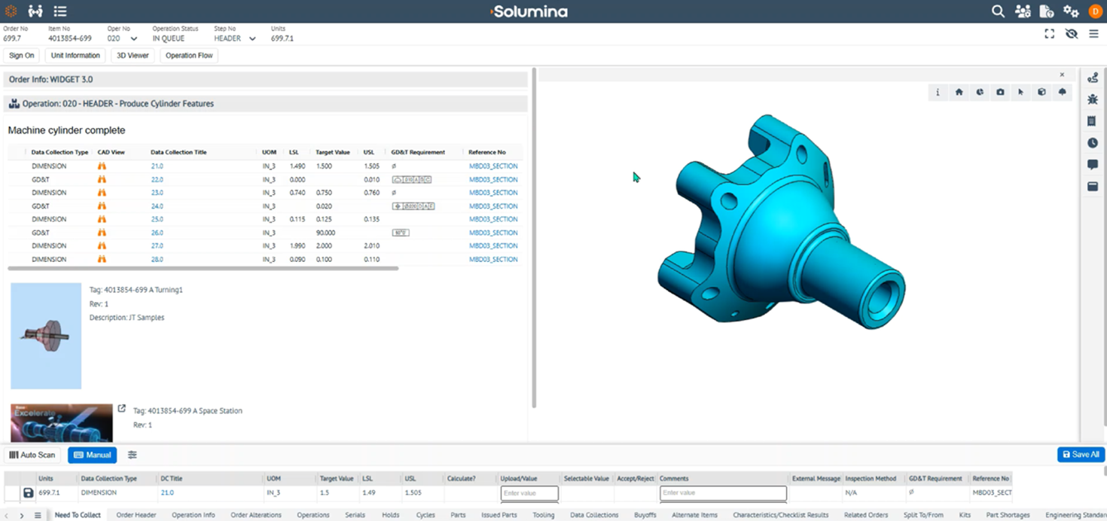Screen dimensions: 1107x521
Task: Open global search with the magnifier icon
Action: click(998, 11)
